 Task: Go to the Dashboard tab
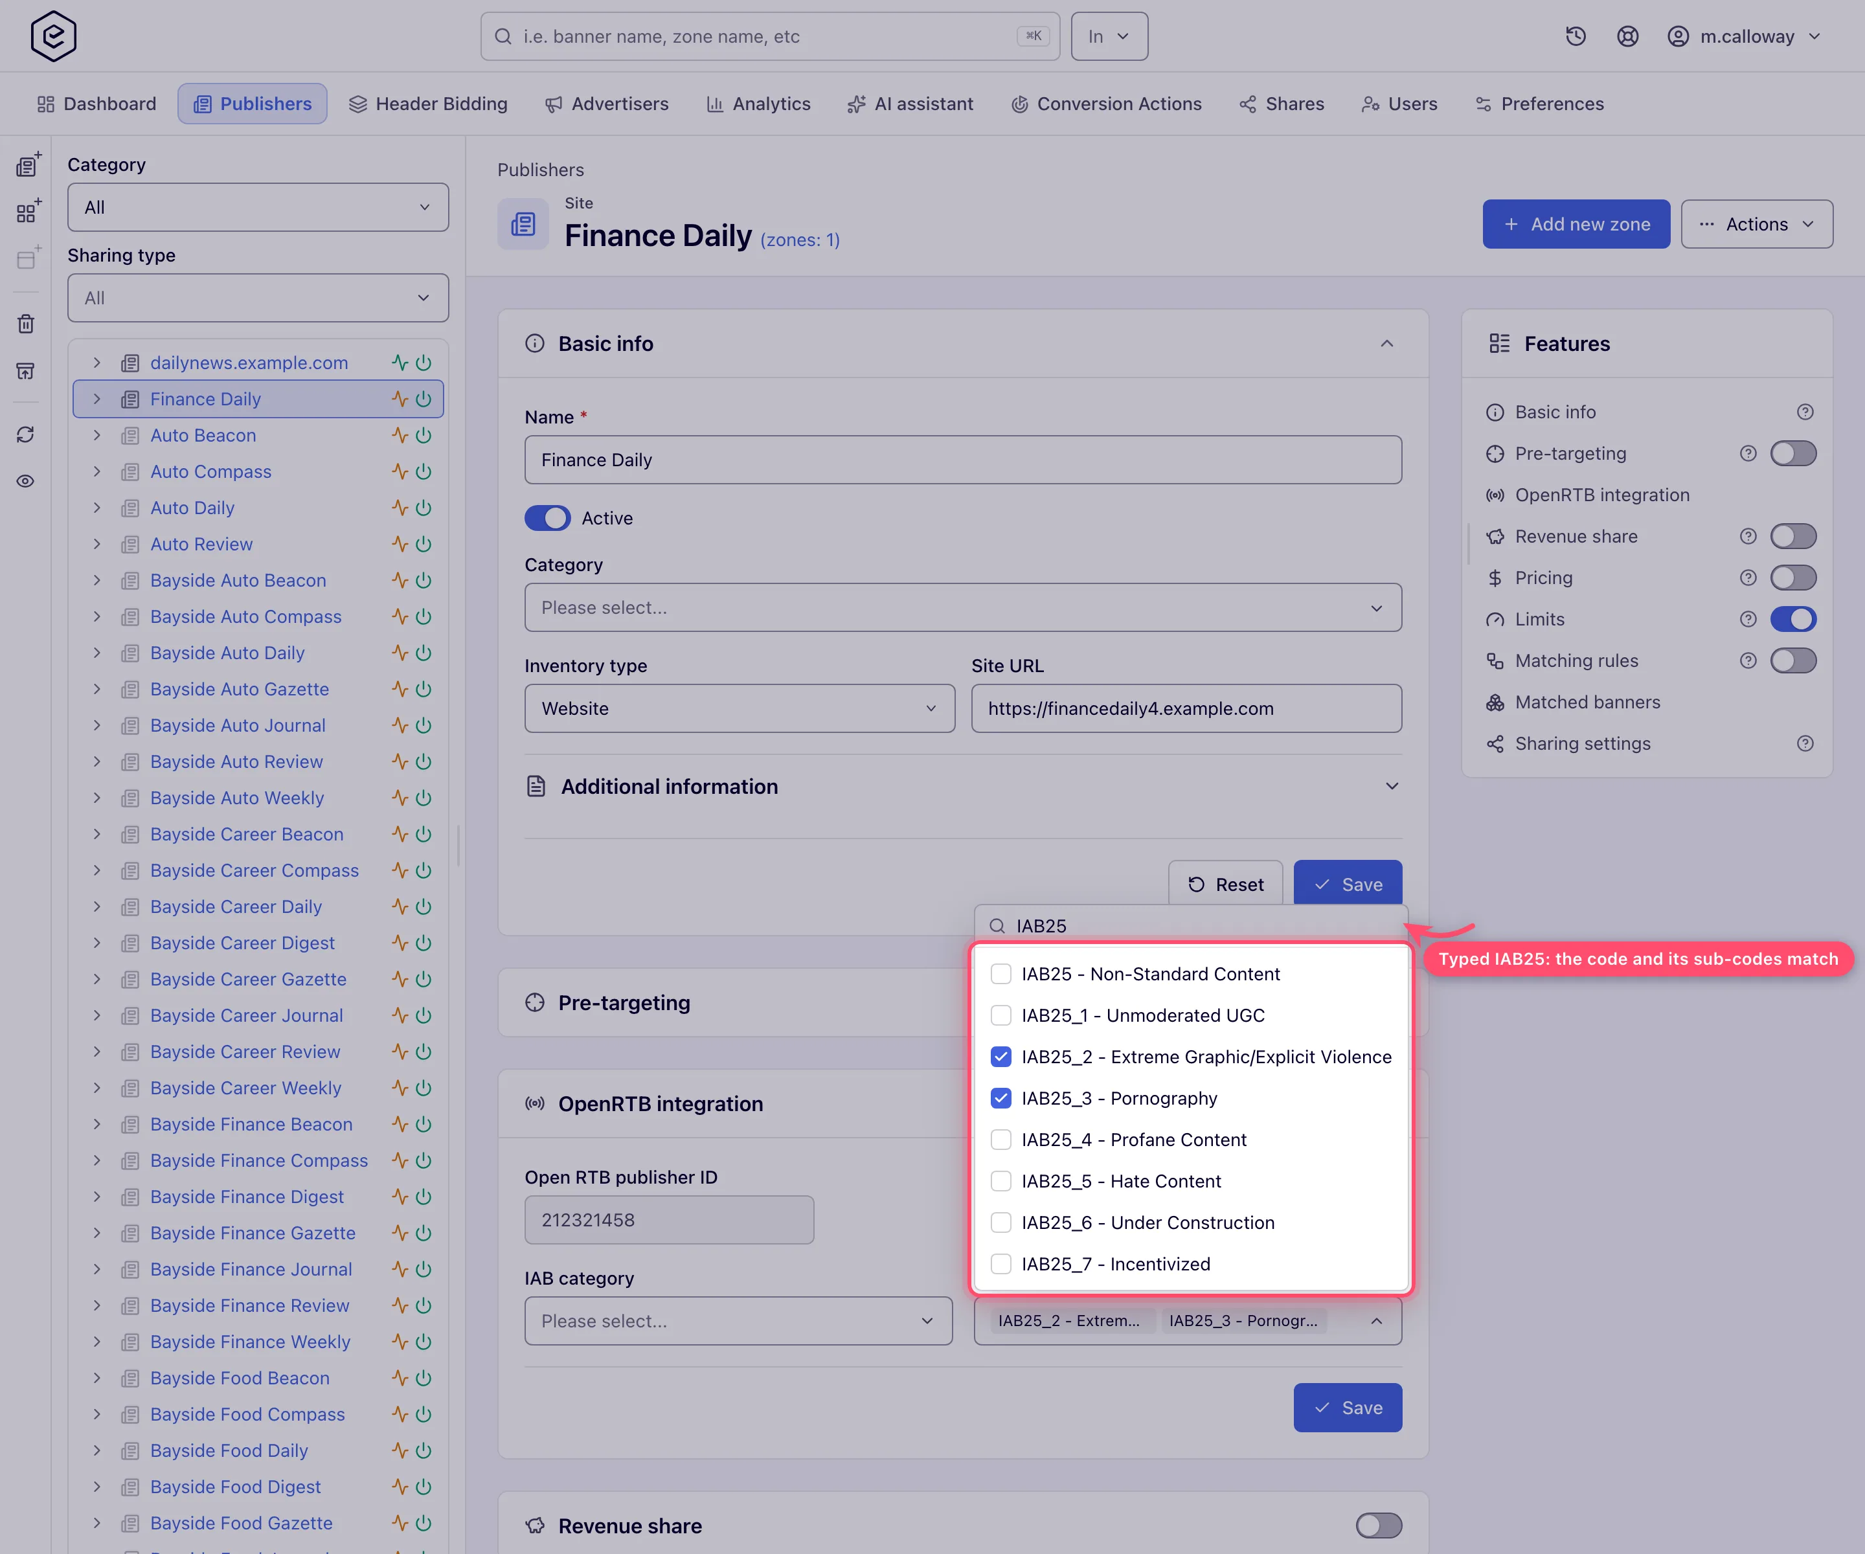pos(96,104)
